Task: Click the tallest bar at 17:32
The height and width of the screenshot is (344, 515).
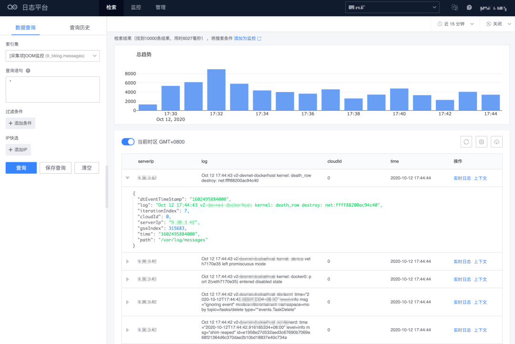Action: (216, 90)
